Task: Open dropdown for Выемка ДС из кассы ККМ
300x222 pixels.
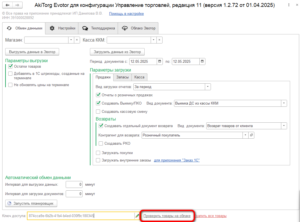Action: 284,103
